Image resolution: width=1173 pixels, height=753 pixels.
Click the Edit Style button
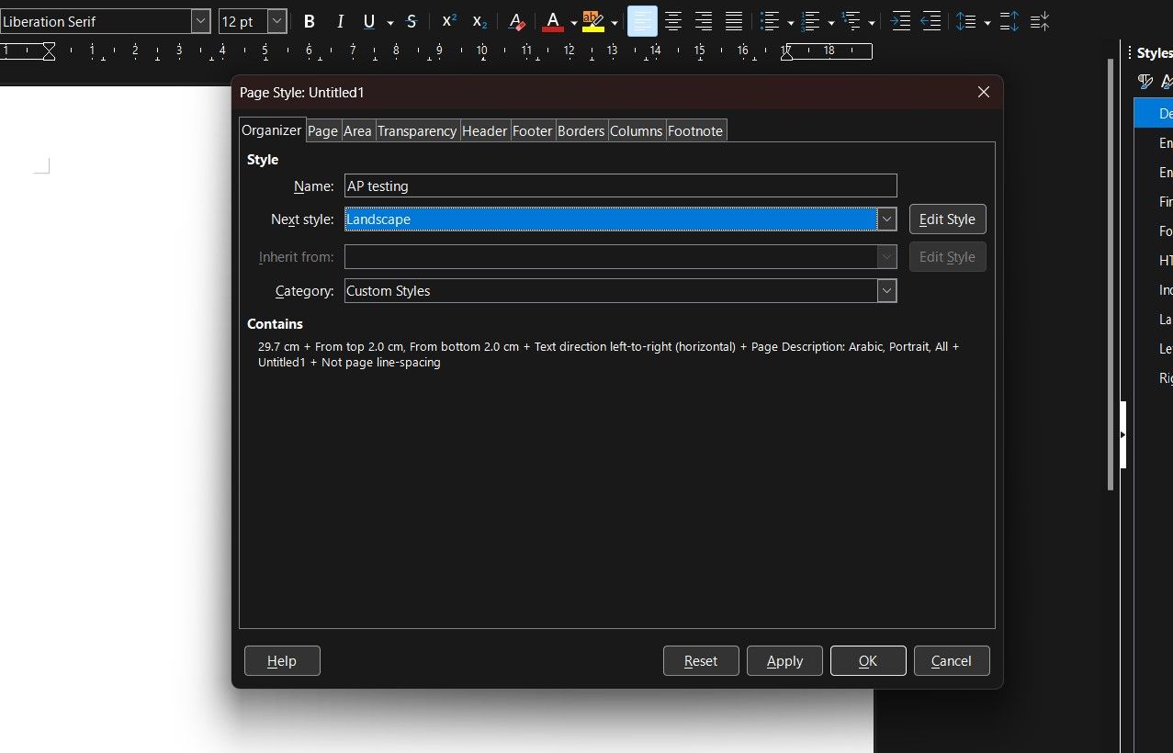click(x=946, y=219)
